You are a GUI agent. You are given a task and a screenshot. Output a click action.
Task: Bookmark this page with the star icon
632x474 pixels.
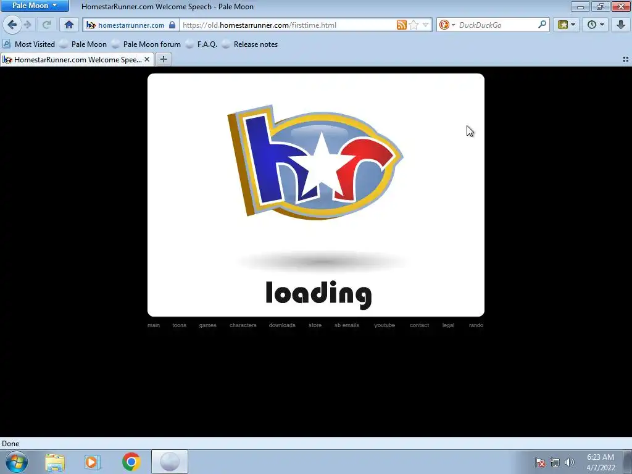(x=414, y=25)
